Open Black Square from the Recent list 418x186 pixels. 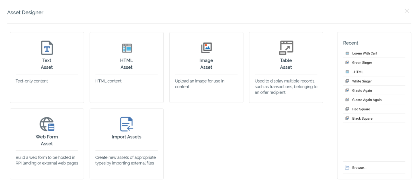point(362,119)
